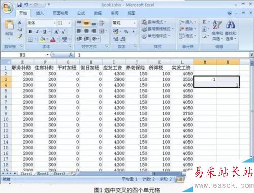The width and height of the screenshot is (254, 193).
Task: Open number format dropdown
Action: click(135, 23)
